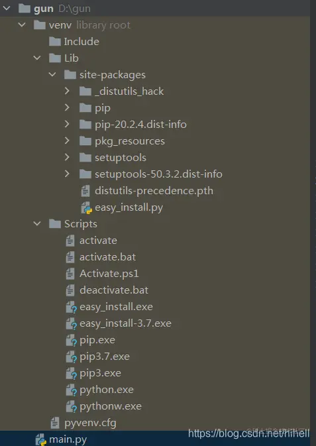Expand the setuptools folder chevron

67,157
